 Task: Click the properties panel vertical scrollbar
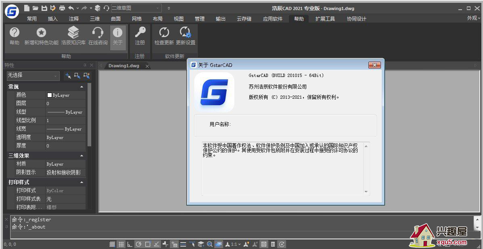pos(89,115)
